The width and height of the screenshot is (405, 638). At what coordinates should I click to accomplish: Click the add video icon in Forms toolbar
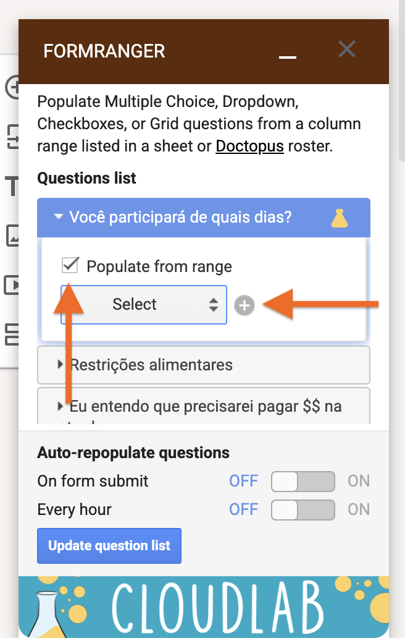[11, 285]
